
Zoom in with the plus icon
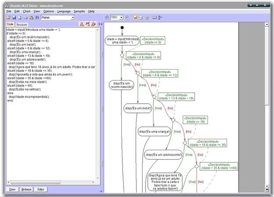pos(127,18)
